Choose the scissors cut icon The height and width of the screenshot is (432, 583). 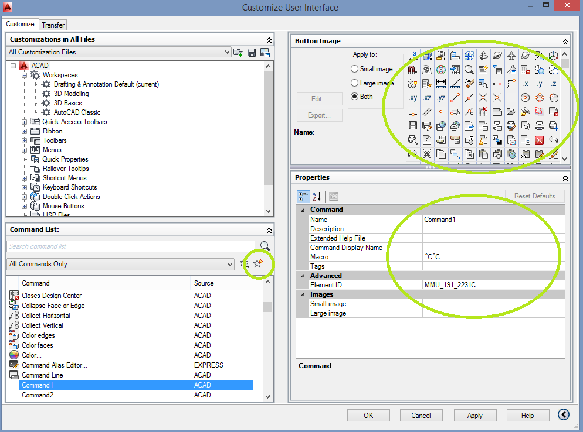point(427,153)
